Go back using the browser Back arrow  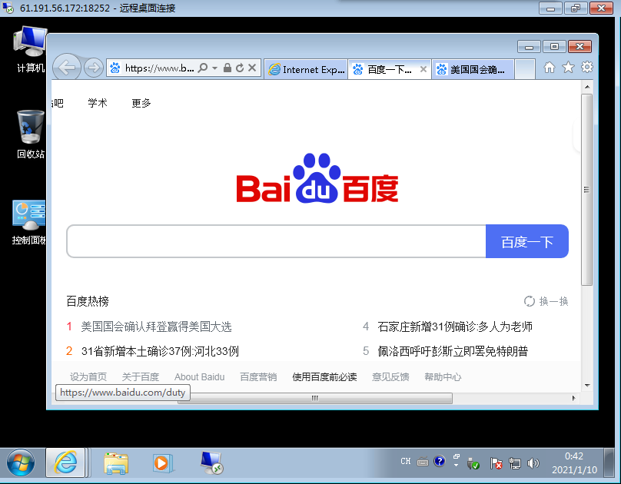[x=67, y=68]
